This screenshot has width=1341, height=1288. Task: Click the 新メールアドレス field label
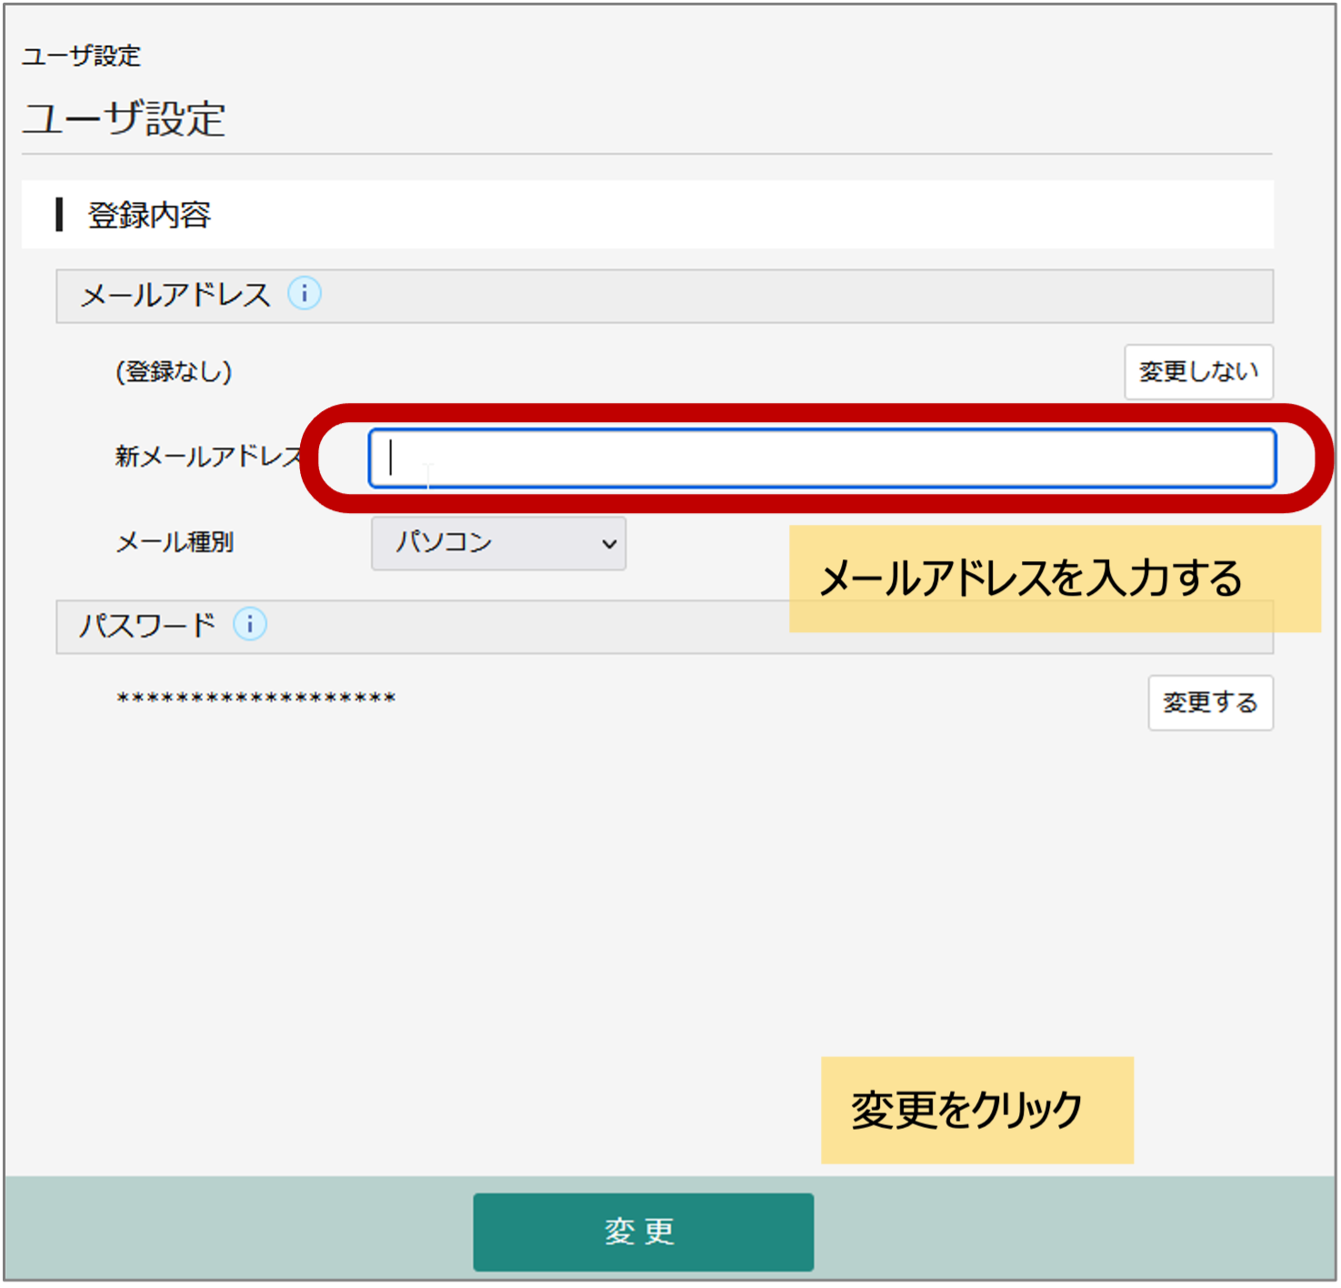point(208,456)
